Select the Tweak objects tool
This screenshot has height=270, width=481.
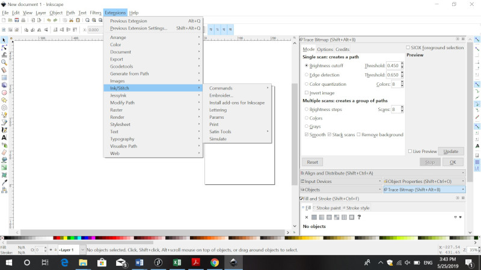[x=4, y=55]
